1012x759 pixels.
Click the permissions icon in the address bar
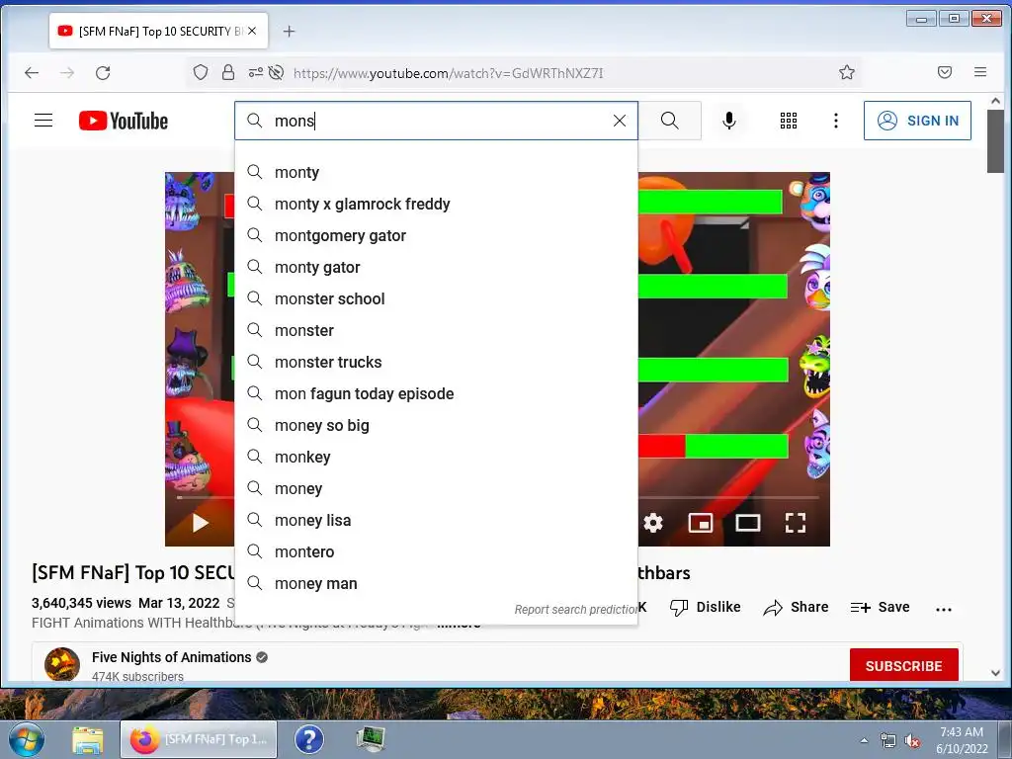256,72
